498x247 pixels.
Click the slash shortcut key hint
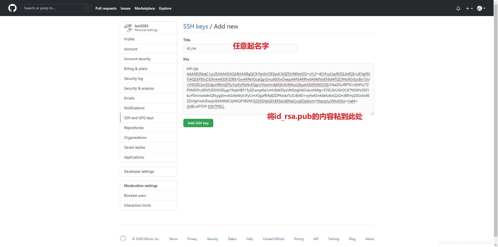pos(87,8)
